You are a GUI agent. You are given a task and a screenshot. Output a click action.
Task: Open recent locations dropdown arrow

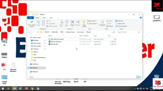click(36, 32)
